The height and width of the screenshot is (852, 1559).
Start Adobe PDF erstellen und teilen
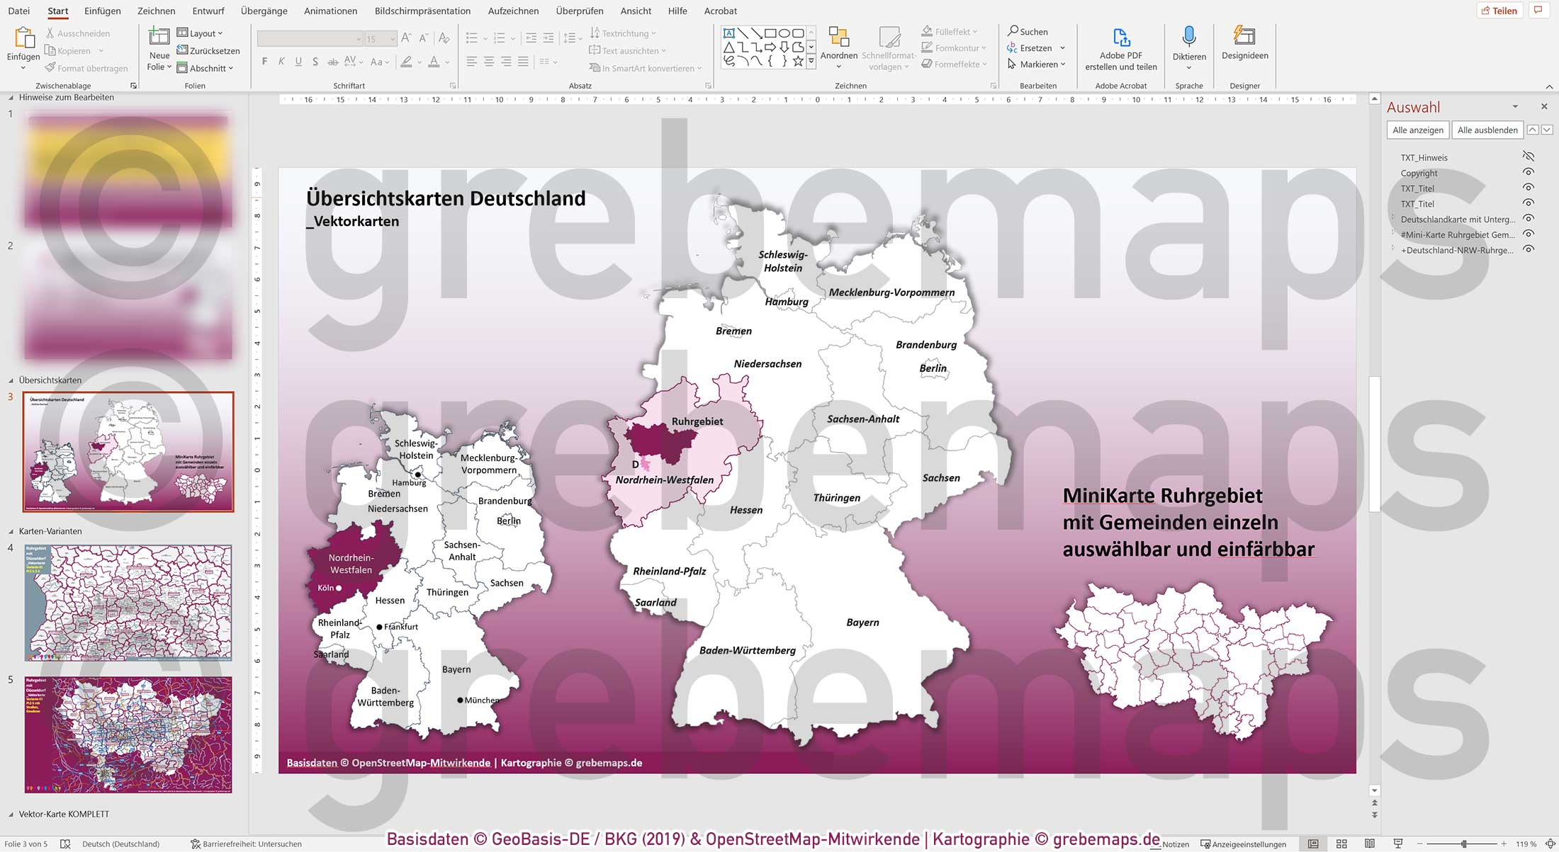tap(1120, 50)
